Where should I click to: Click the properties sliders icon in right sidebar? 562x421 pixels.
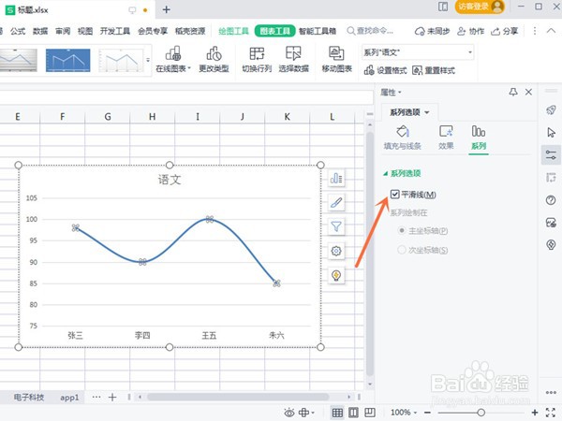point(551,155)
